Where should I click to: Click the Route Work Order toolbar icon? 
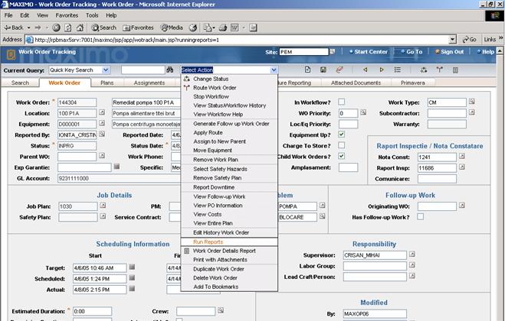(x=439, y=70)
